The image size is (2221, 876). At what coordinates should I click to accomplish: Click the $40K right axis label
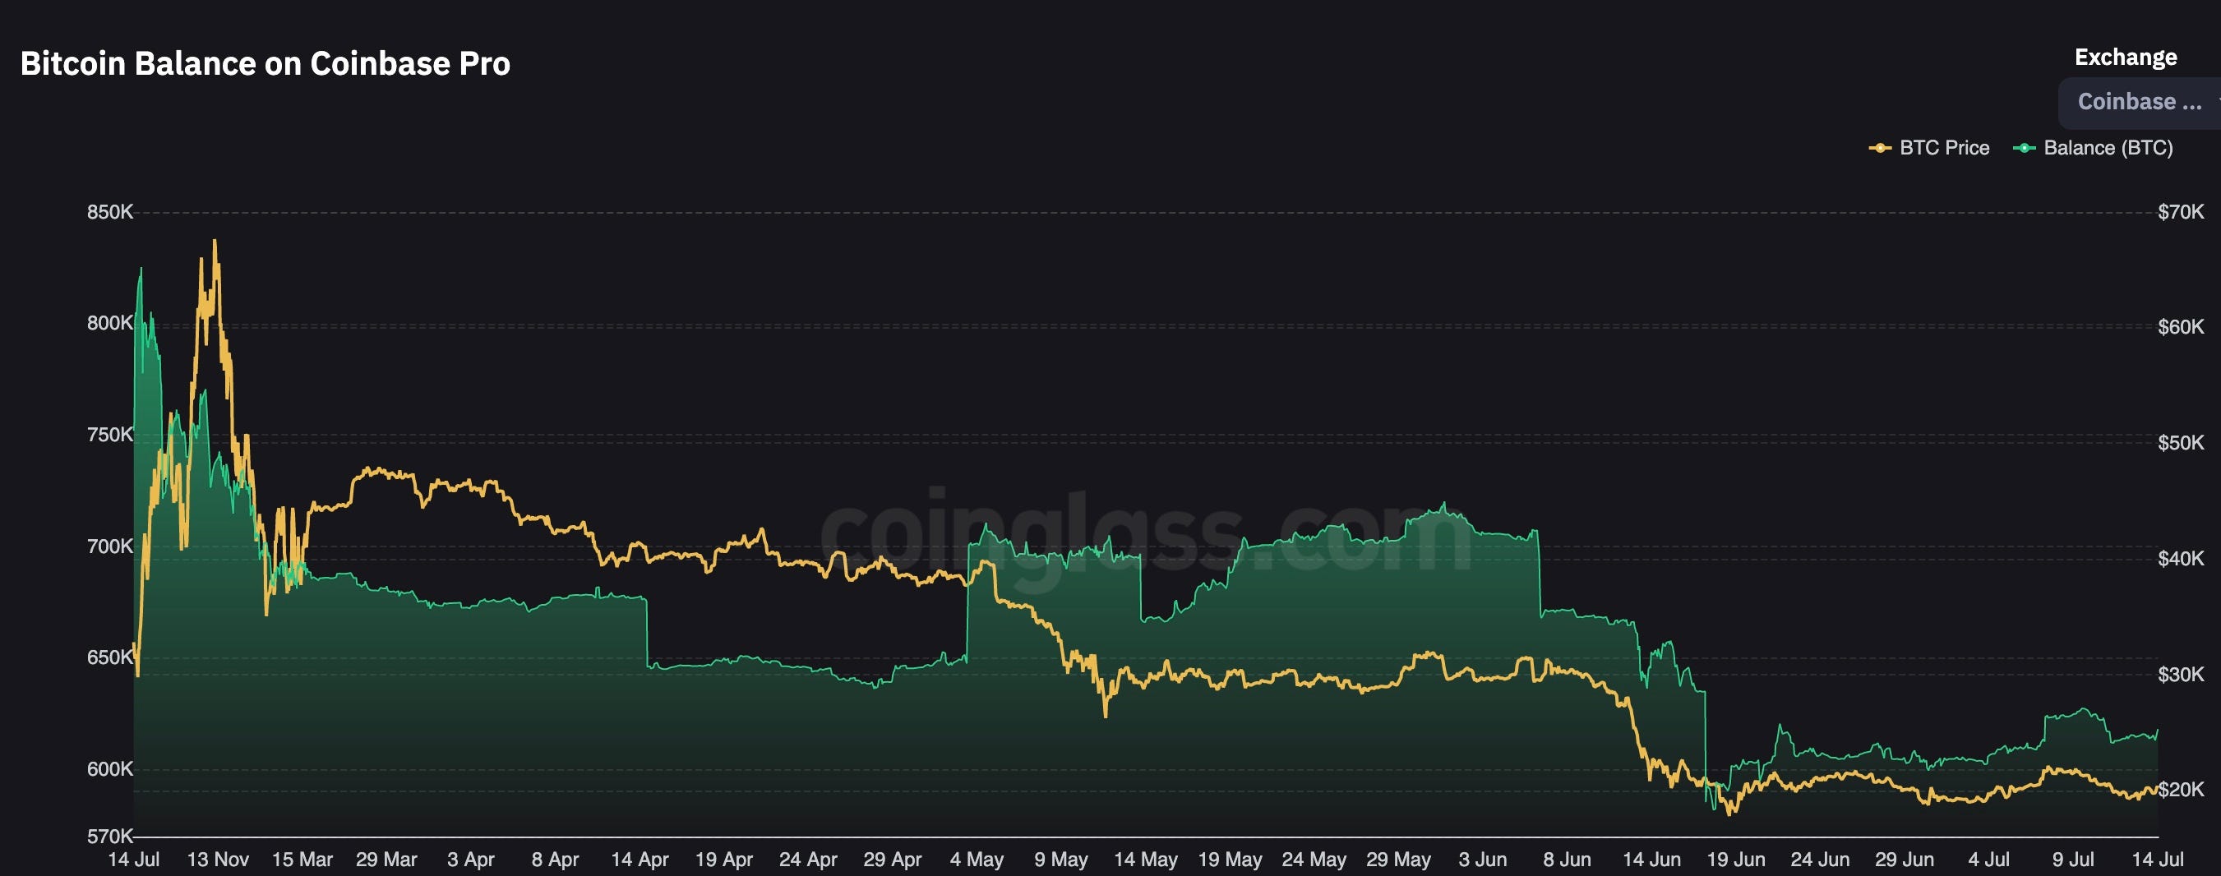(2181, 559)
